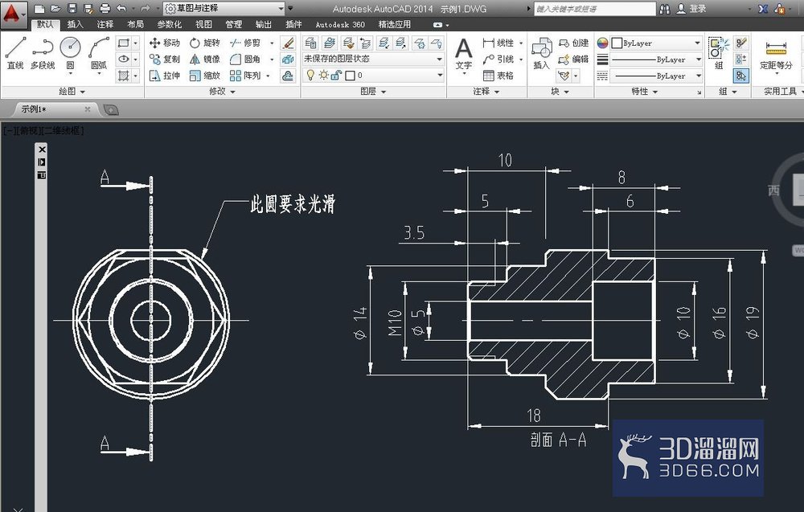
Task: Activate the 复制 (Copy) tool
Action: pos(165,59)
